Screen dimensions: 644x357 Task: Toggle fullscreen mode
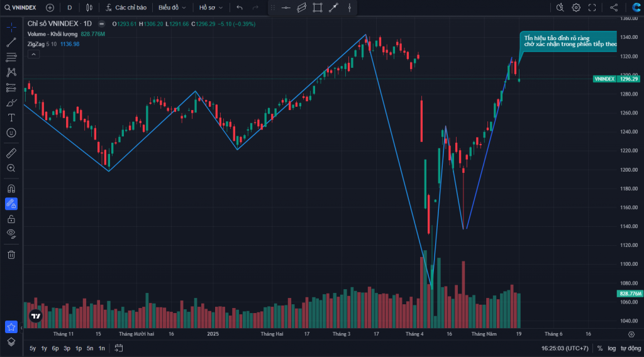click(592, 8)
